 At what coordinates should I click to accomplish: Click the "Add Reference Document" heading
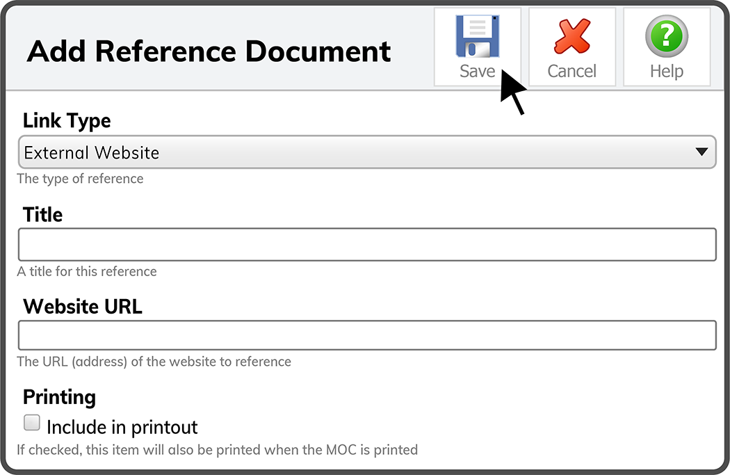point(209,51)
